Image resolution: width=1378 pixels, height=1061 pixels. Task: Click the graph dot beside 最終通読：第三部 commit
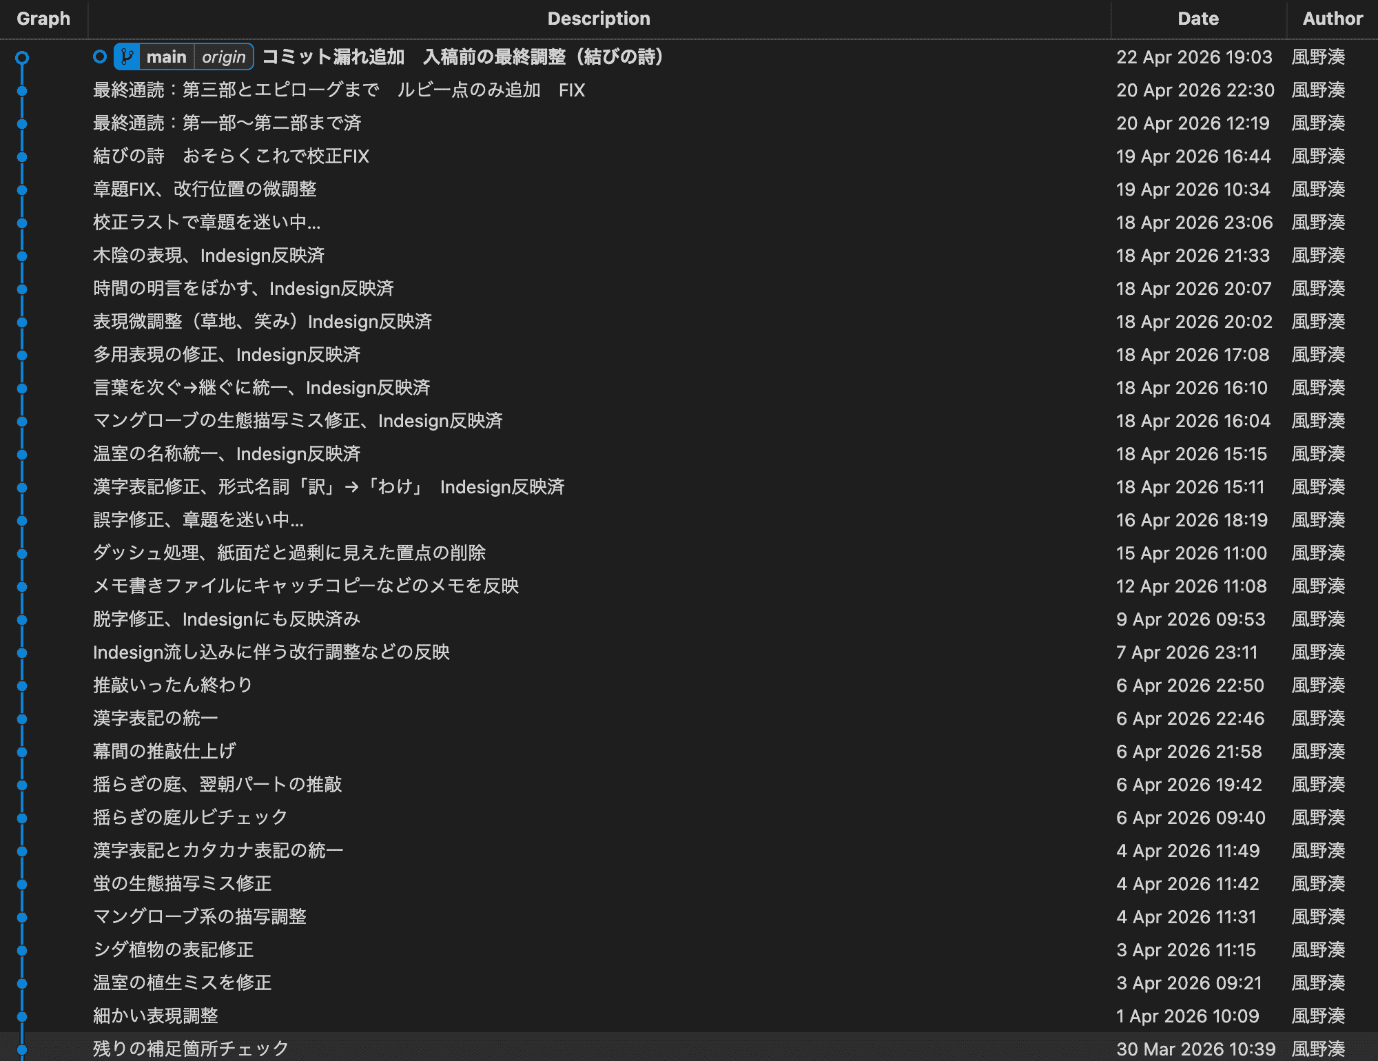click(x=23, y=90)
